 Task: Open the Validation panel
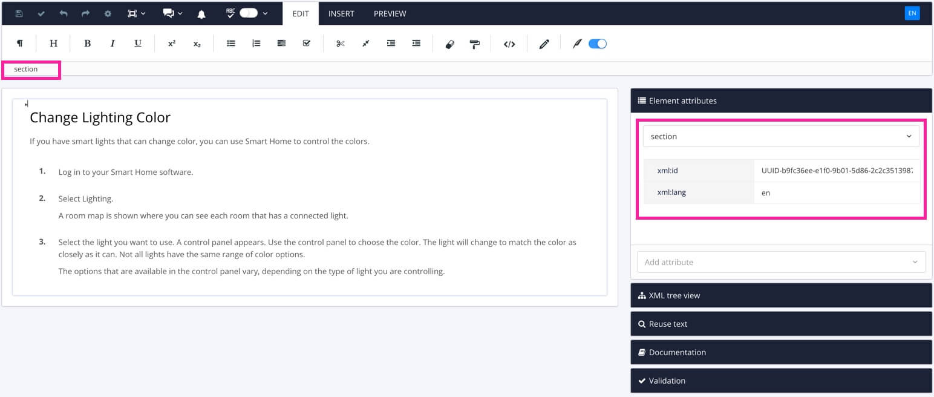[668, 381]
